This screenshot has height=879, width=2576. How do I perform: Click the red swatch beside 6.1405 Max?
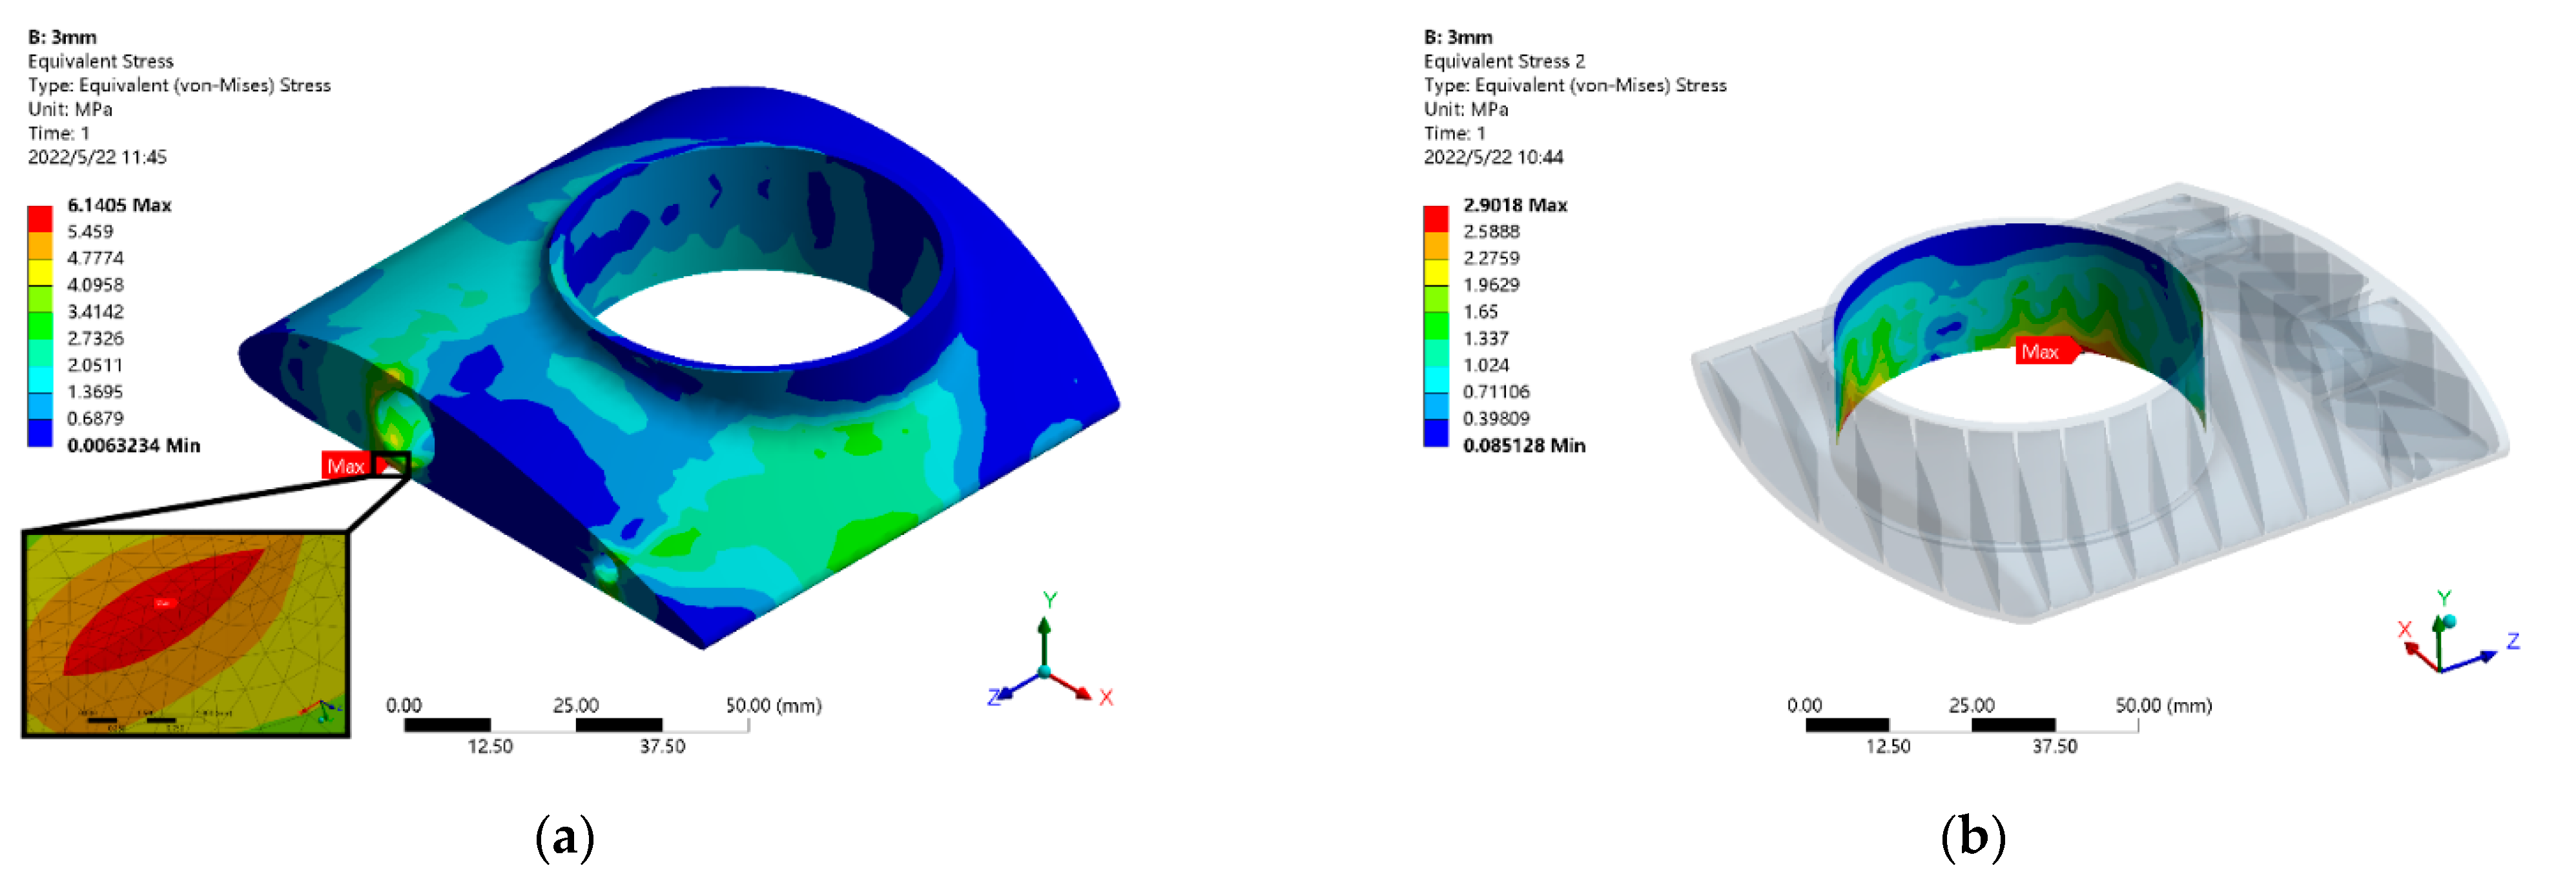point(40,219)
